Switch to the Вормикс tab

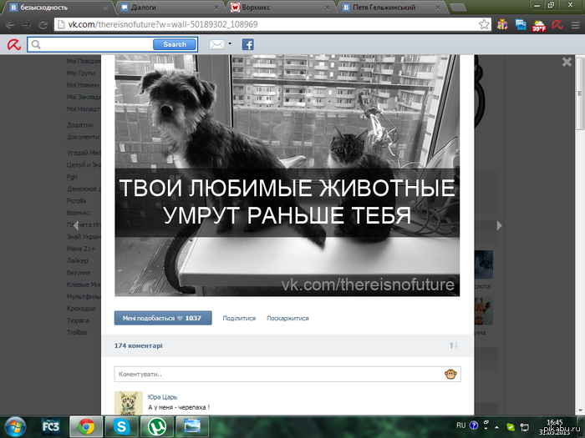coord(280,8)
